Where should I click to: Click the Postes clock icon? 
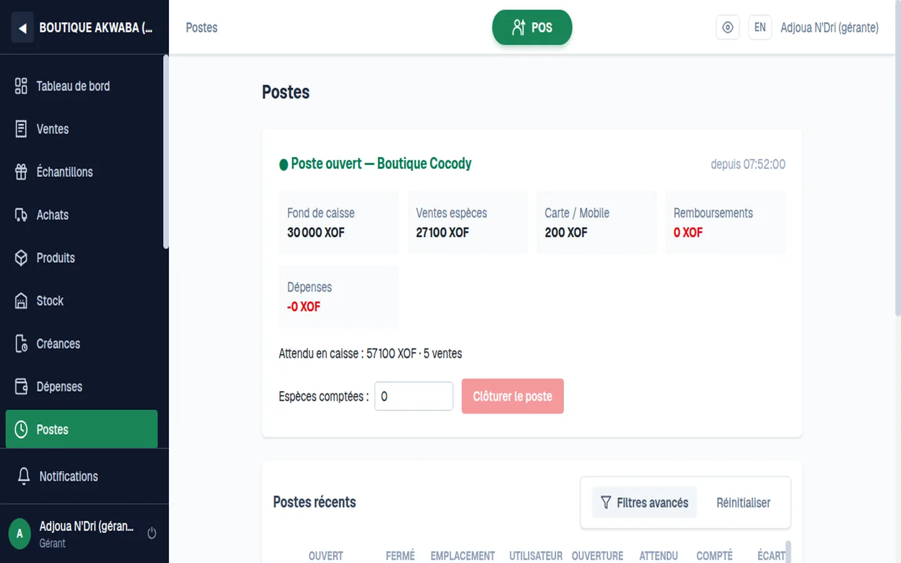point(21,430)
